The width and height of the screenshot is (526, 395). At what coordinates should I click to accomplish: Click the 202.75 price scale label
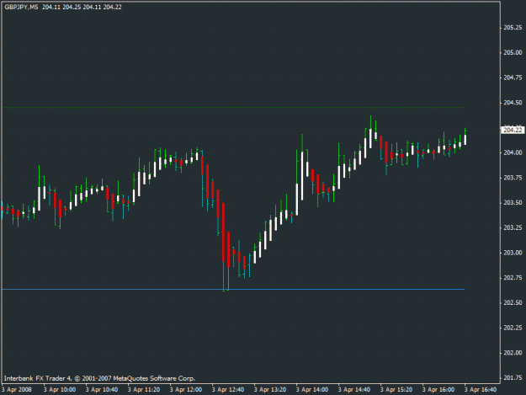(513, 278)
